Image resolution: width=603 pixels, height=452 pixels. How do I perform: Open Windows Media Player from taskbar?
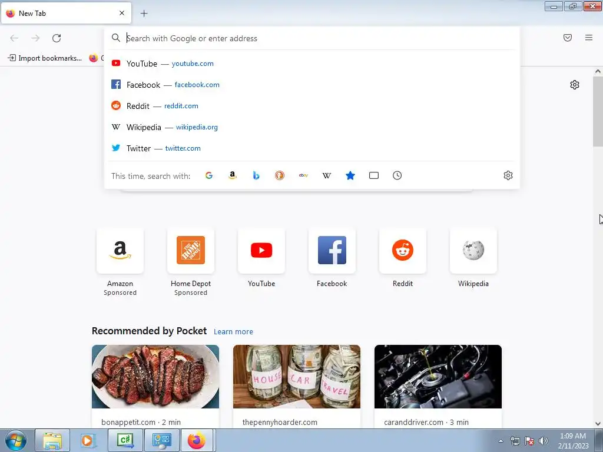pyautogui.click(x=88, y=440)
